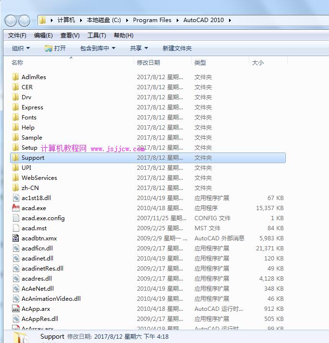
Task: Select the WebServices folder icon
Action: 15,177
